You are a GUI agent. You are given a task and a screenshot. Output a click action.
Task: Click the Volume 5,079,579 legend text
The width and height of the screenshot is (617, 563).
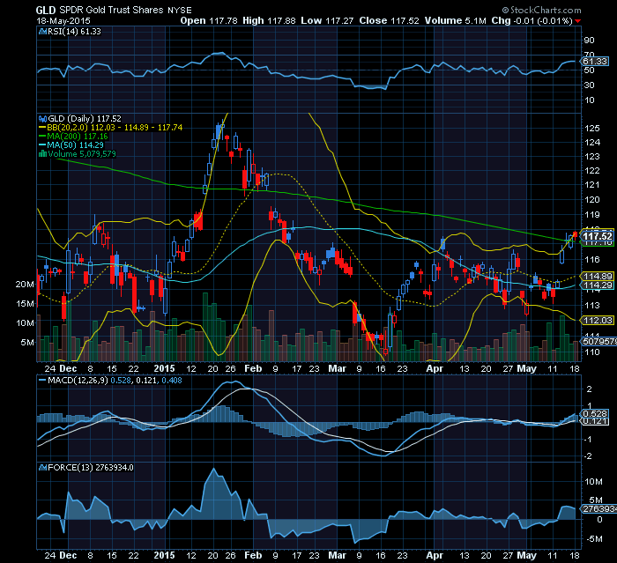point(82,154)
